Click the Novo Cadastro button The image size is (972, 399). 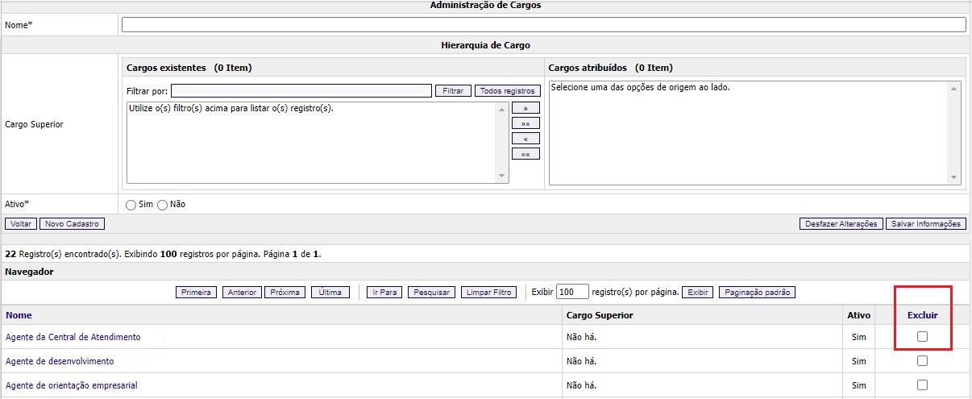[72, 224]
